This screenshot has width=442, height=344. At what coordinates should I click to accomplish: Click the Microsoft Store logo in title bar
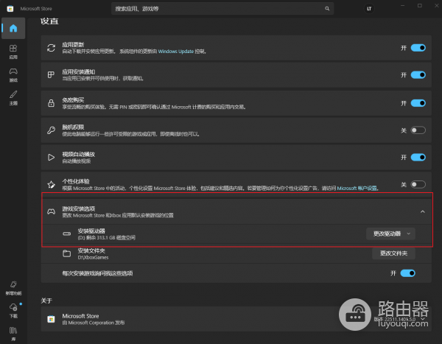(10, 9)
